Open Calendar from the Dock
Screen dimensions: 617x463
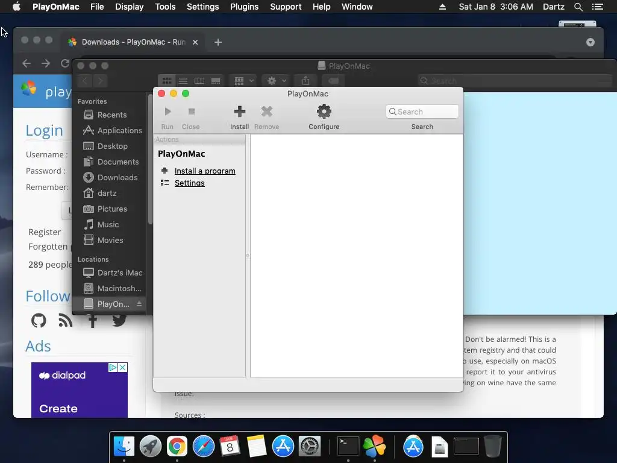[x=230, y=447]
